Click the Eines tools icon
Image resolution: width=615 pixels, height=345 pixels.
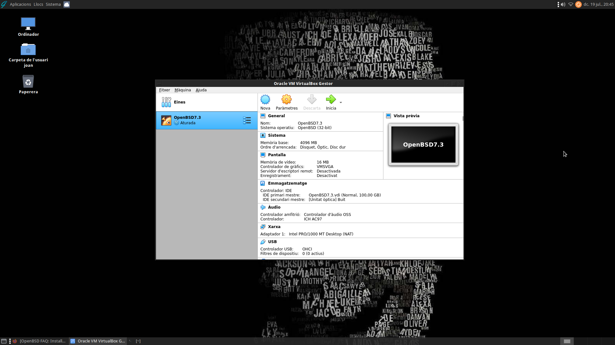[x=166, y=102]
